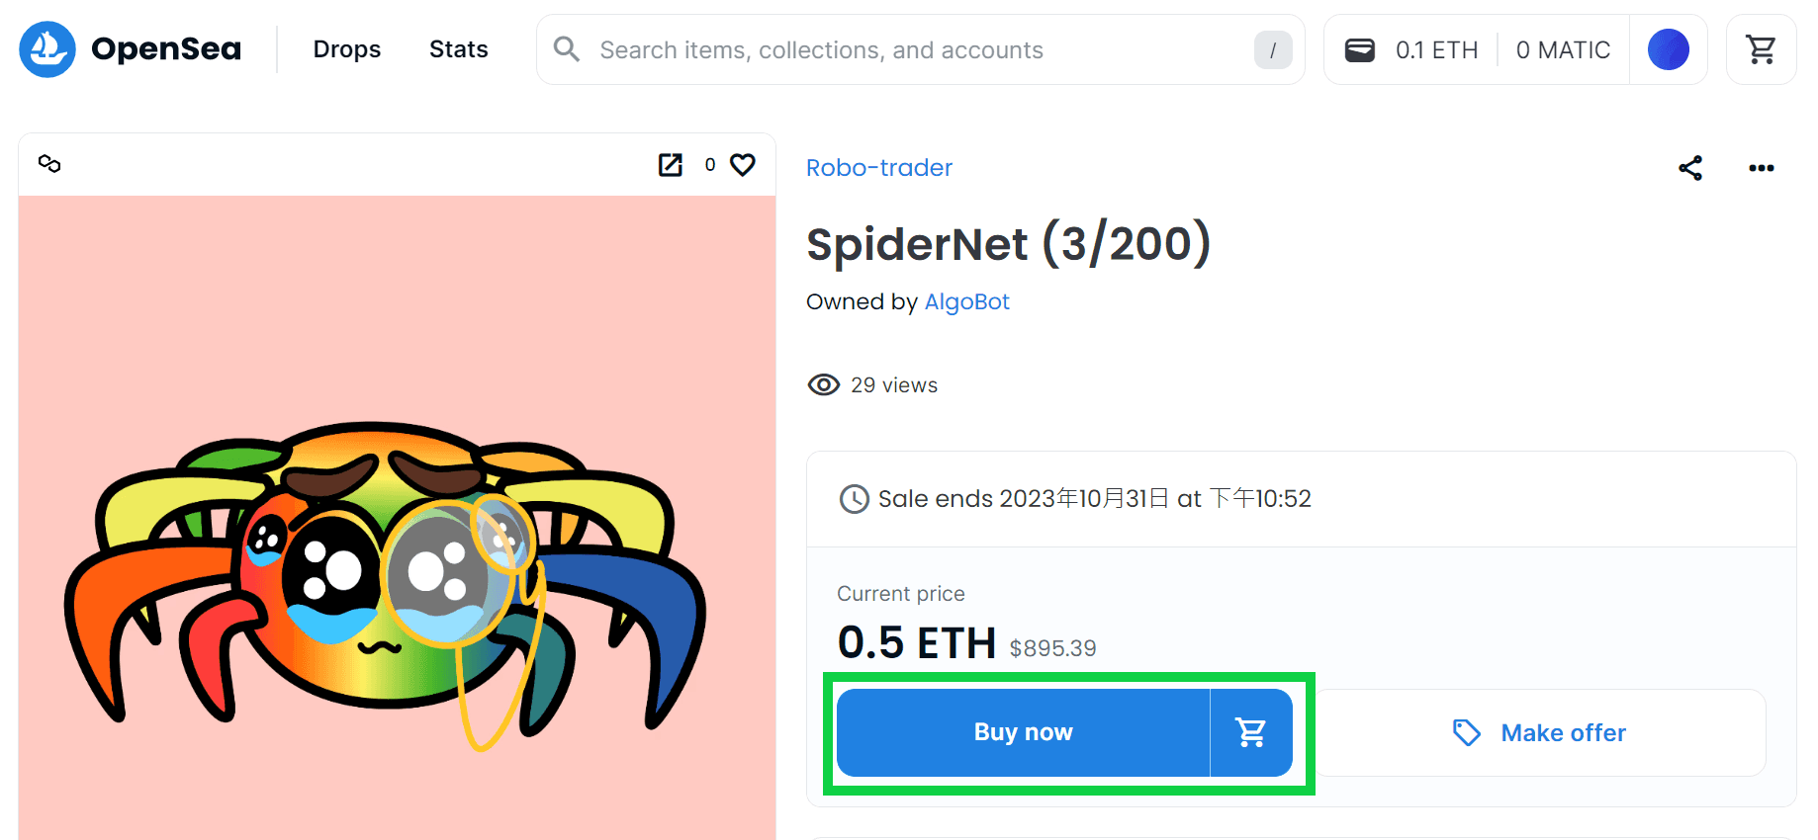Image resolution: width=1818 pixels, height=840 pixels.
Task: Click the Buy now button
Action: pos(1023,732)
